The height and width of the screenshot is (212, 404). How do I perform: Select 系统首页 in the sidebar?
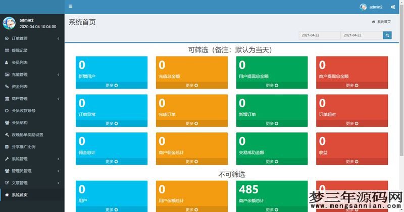coord(32,195)
